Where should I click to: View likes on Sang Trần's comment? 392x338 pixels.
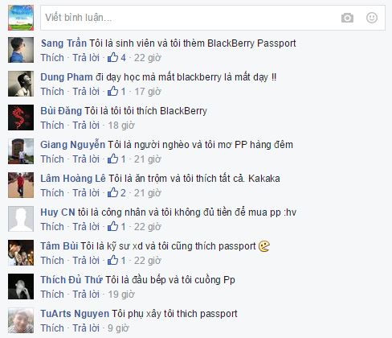(x=116, y=57)
